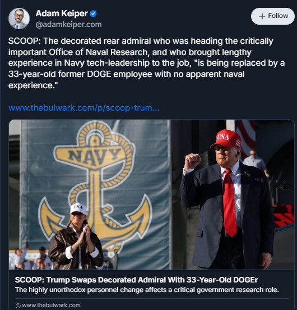Click the white USA cap in photo
Image resolution: width=297 pixels, height=310 pixels.
78,208
